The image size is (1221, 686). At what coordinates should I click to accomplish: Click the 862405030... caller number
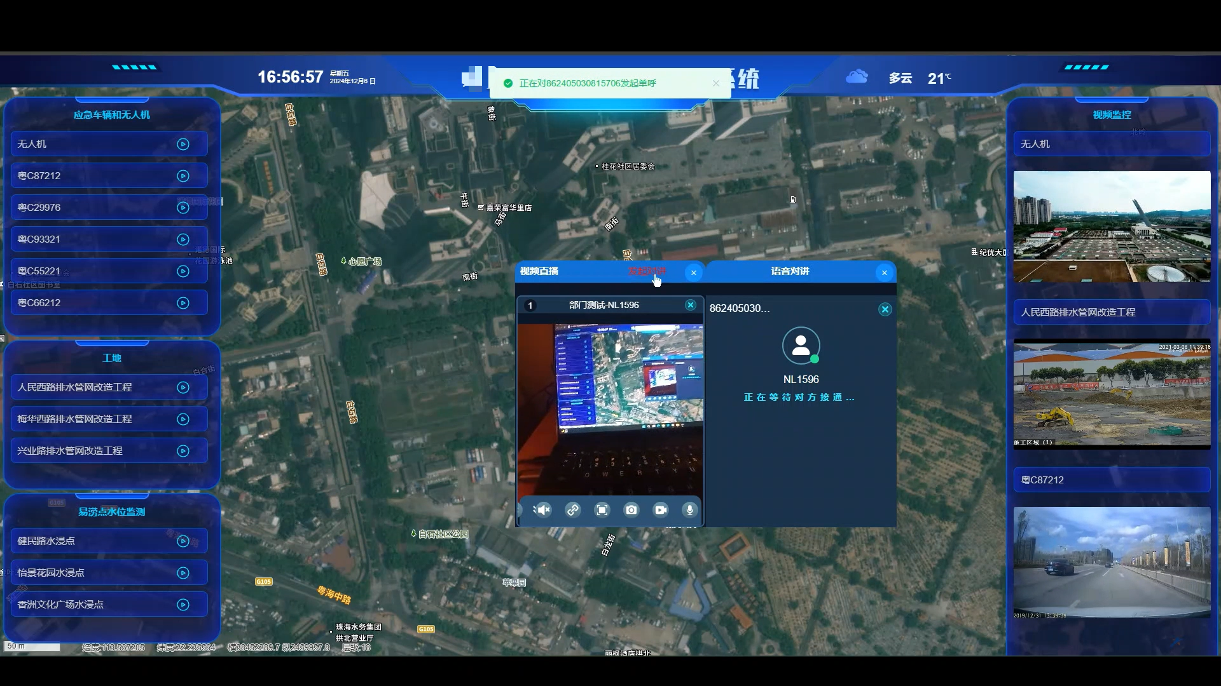(x=739, y=309)
